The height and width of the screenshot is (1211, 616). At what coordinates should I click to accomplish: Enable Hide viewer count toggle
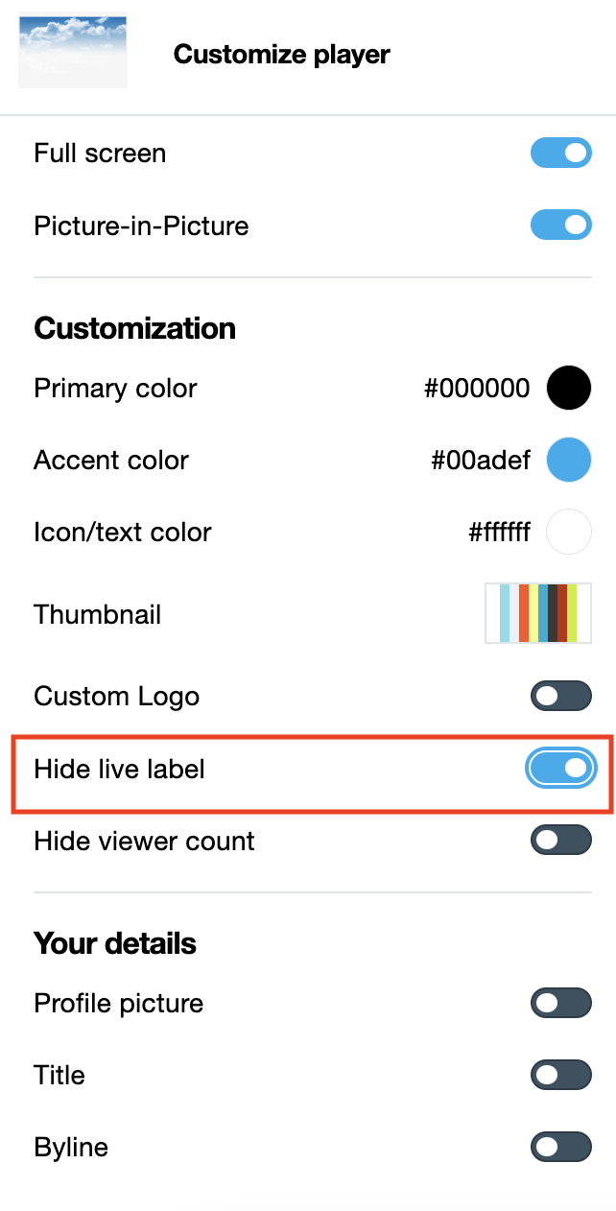pos(561,841)
